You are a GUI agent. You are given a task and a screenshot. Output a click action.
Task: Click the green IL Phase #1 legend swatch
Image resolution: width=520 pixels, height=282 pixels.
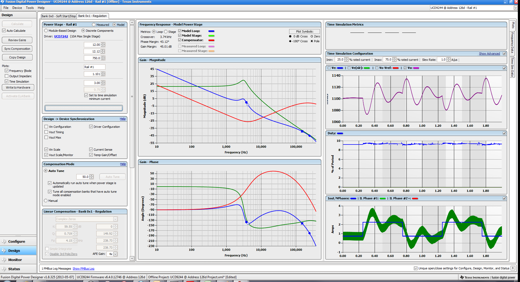click(x=383, y=199)
